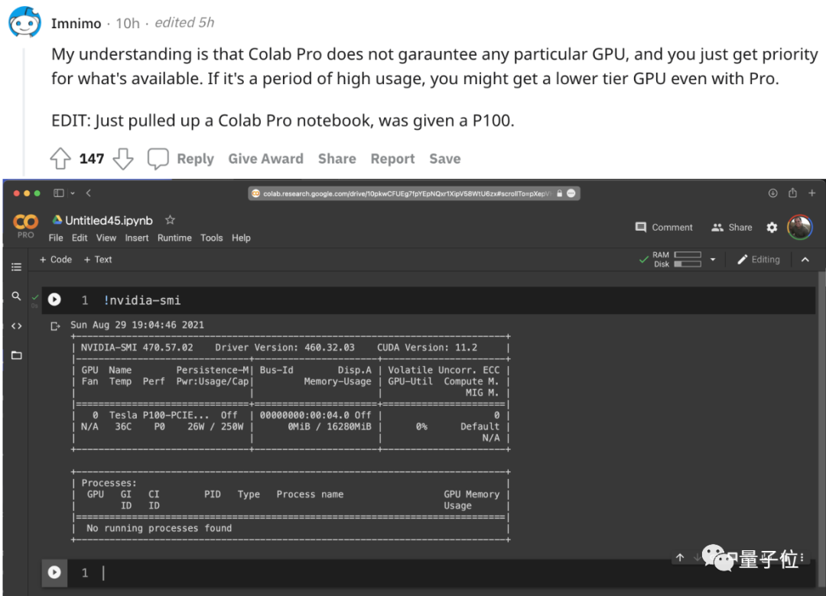
Task: Open the Runtime menu
Action: click(174, 238)
